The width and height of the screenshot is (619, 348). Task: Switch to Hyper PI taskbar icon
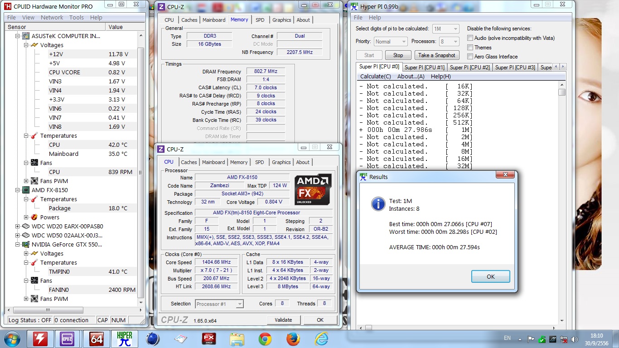pyautogui.click(x=125, y=338)
